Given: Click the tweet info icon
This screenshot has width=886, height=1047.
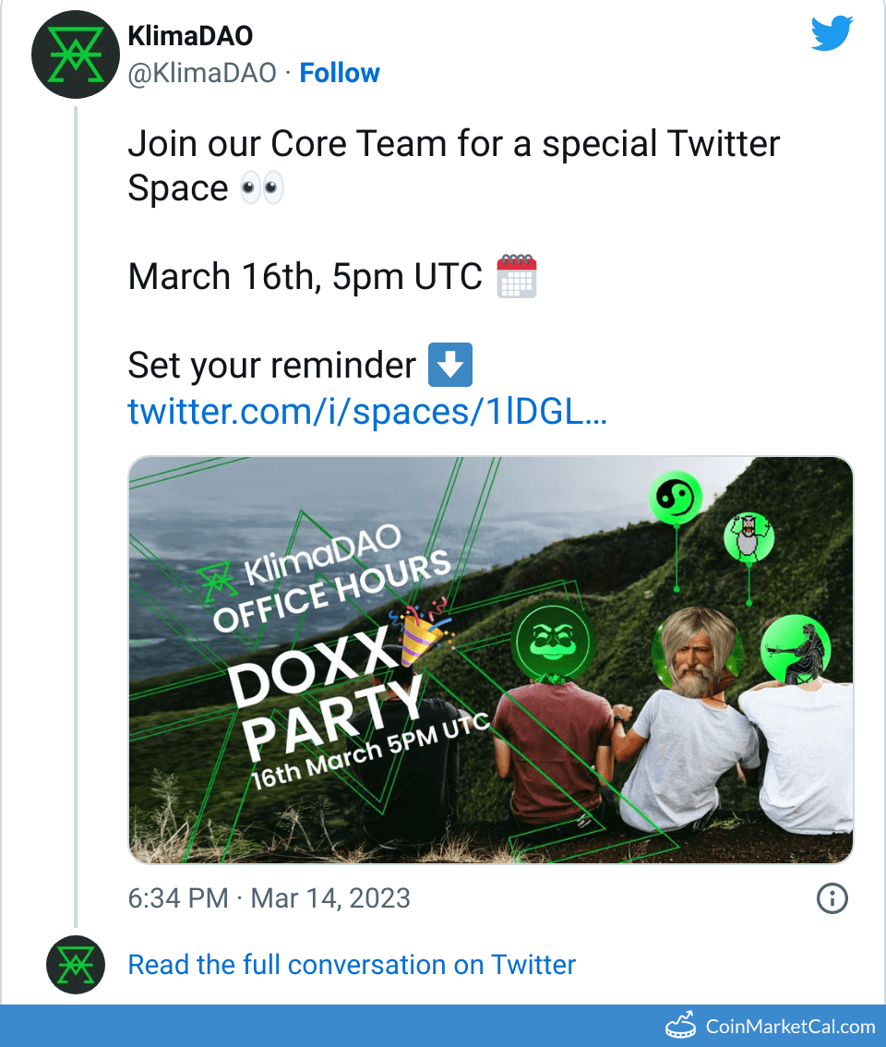Looking at the screenshot, I should point(832,898).
